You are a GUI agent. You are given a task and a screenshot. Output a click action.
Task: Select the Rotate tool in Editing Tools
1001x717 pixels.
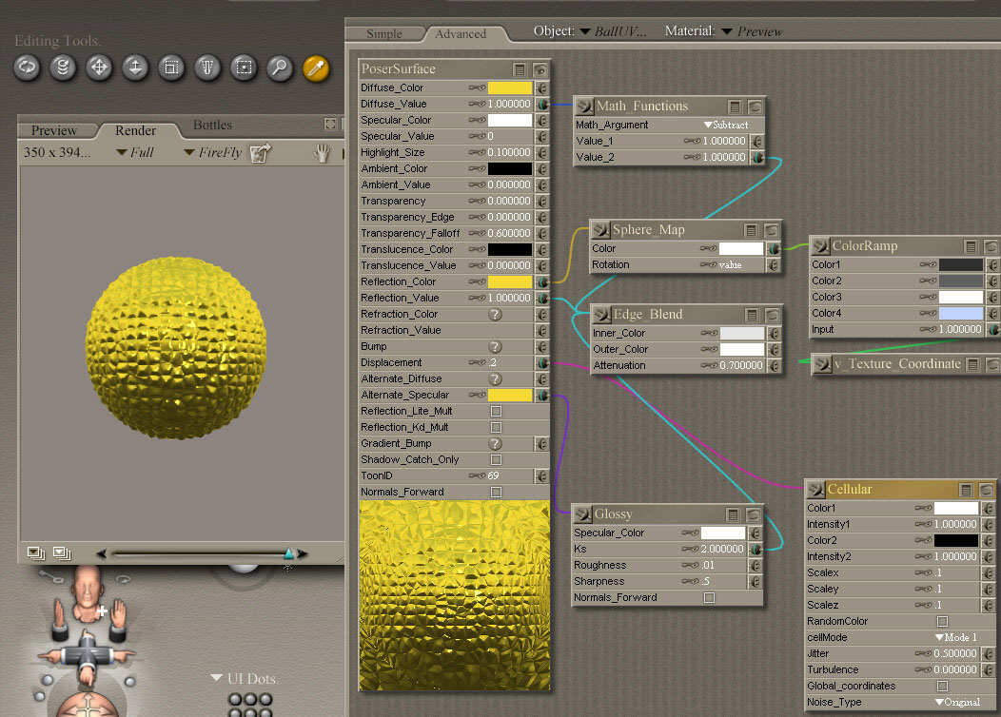(x=27, y=68)
